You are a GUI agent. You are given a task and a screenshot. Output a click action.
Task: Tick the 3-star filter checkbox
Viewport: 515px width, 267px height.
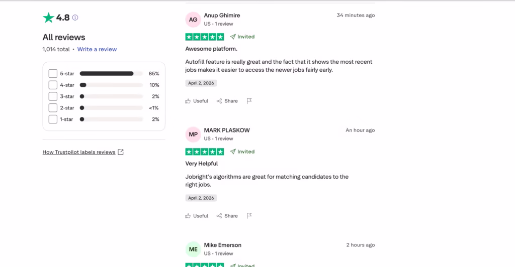point(53,96)
